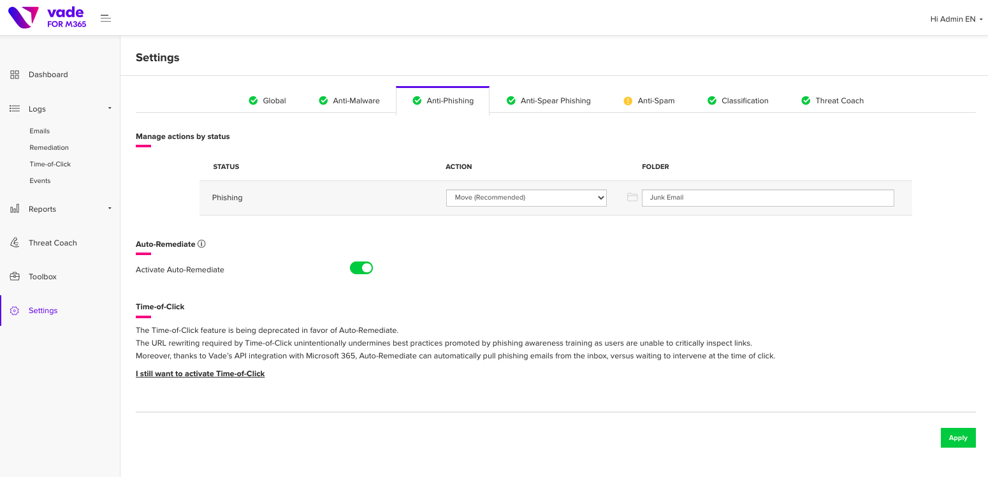Click the Threat Coach sidebar icon
Screen dimensions: 988x477
[15, 243]
